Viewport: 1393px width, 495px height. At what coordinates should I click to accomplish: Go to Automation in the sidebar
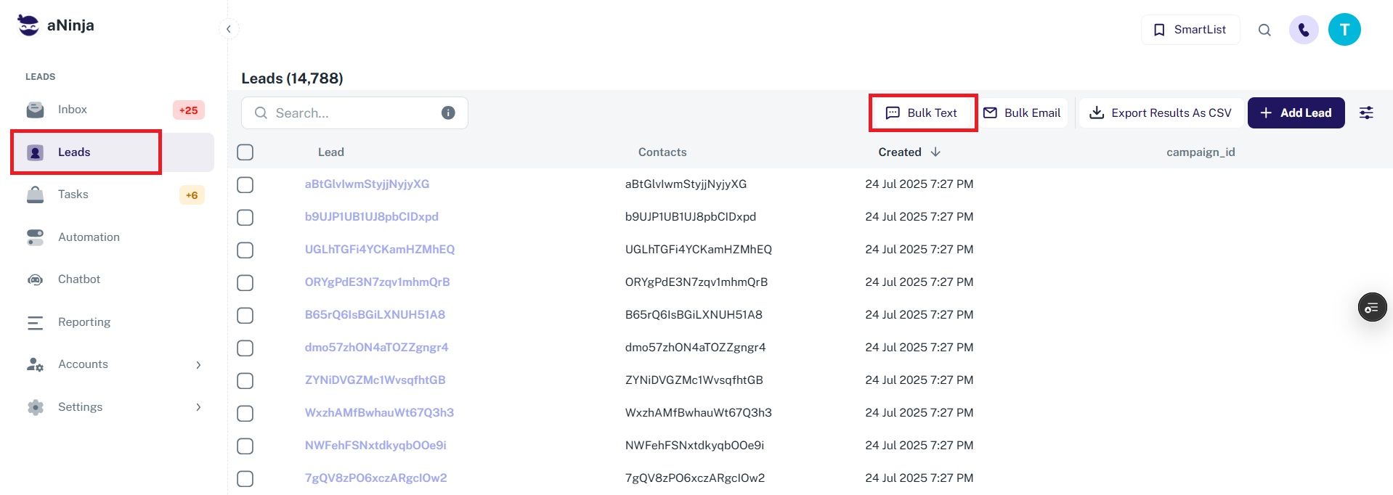pyautogui.click(x=89, y=237)
